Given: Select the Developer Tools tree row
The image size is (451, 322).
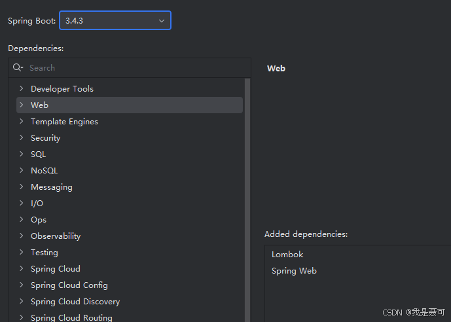Looking at the screenshot, I should pos(130,88).
